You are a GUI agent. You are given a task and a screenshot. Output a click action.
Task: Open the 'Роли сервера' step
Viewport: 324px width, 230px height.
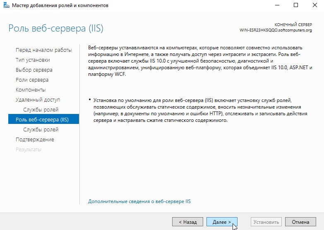tap(32, 80)
